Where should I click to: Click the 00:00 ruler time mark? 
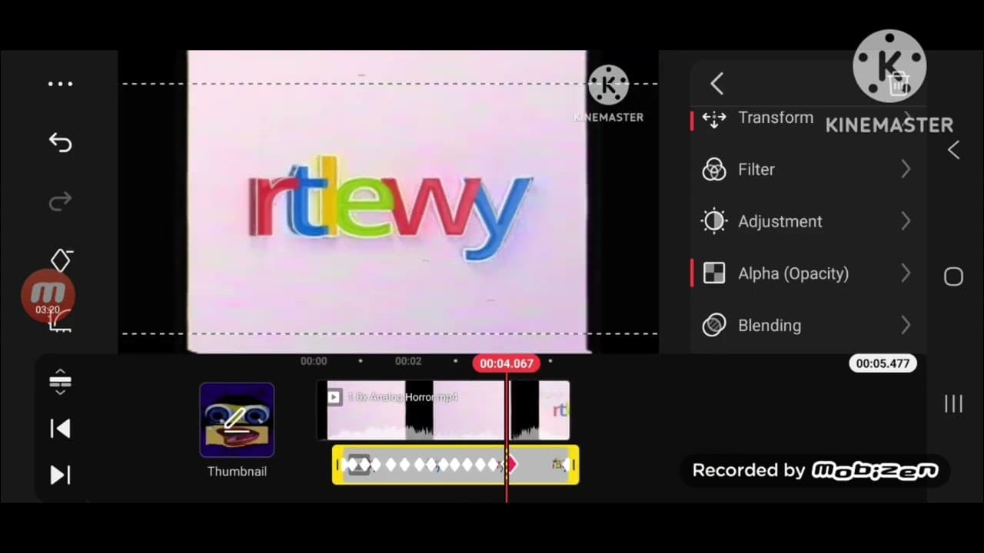(314, 361)
